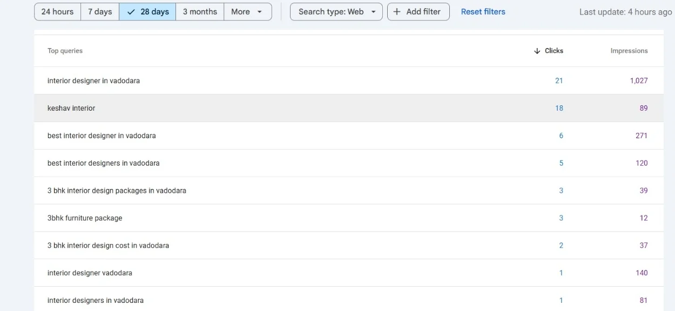Open '3 bhk interior design cost in vadodara'
The height and width of the screenshot is (311, 675).
[108, 246]
